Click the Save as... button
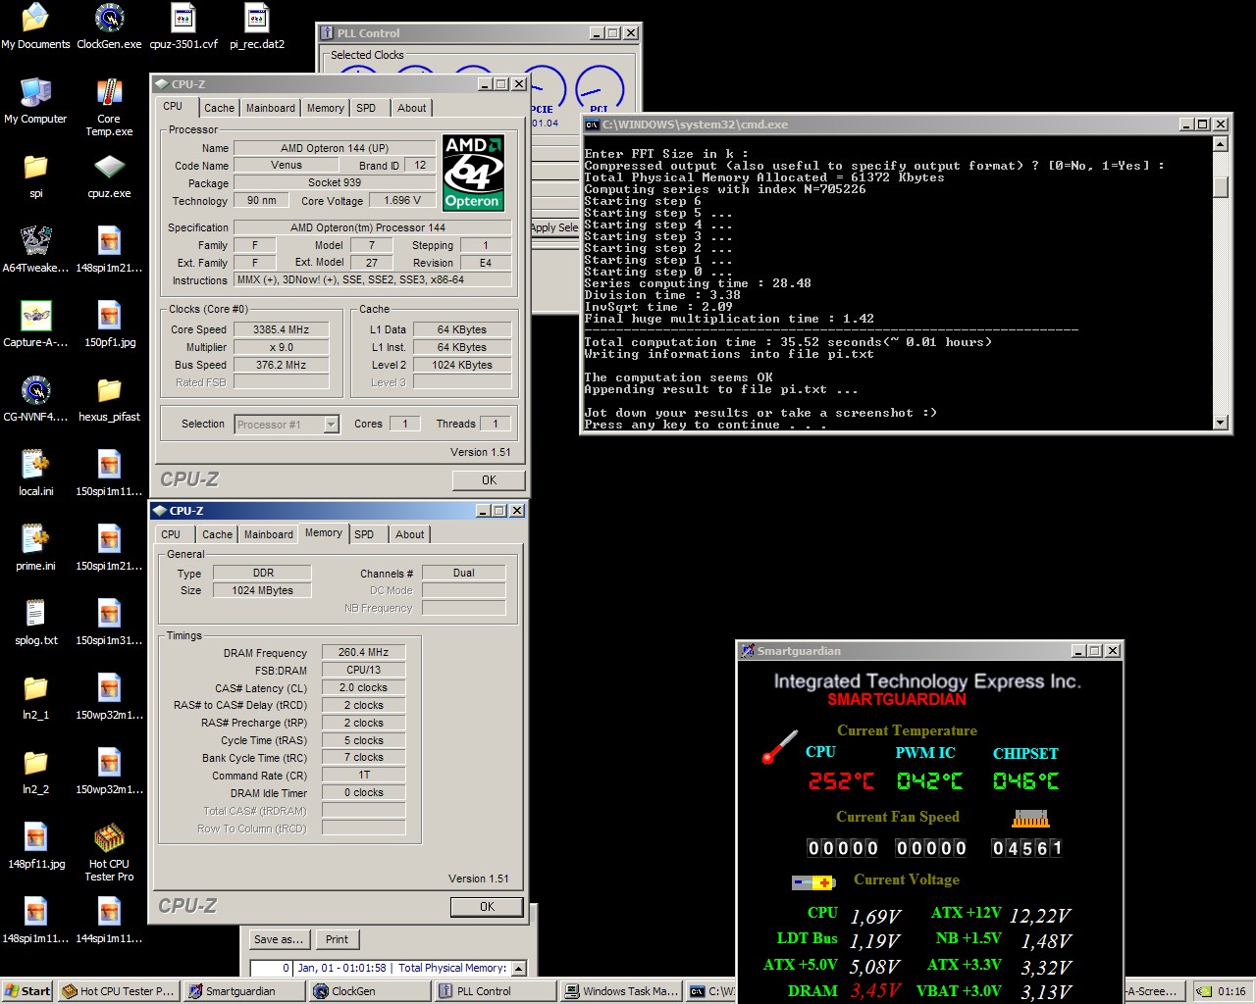The image size is (1256, 1004). (278, 939)
